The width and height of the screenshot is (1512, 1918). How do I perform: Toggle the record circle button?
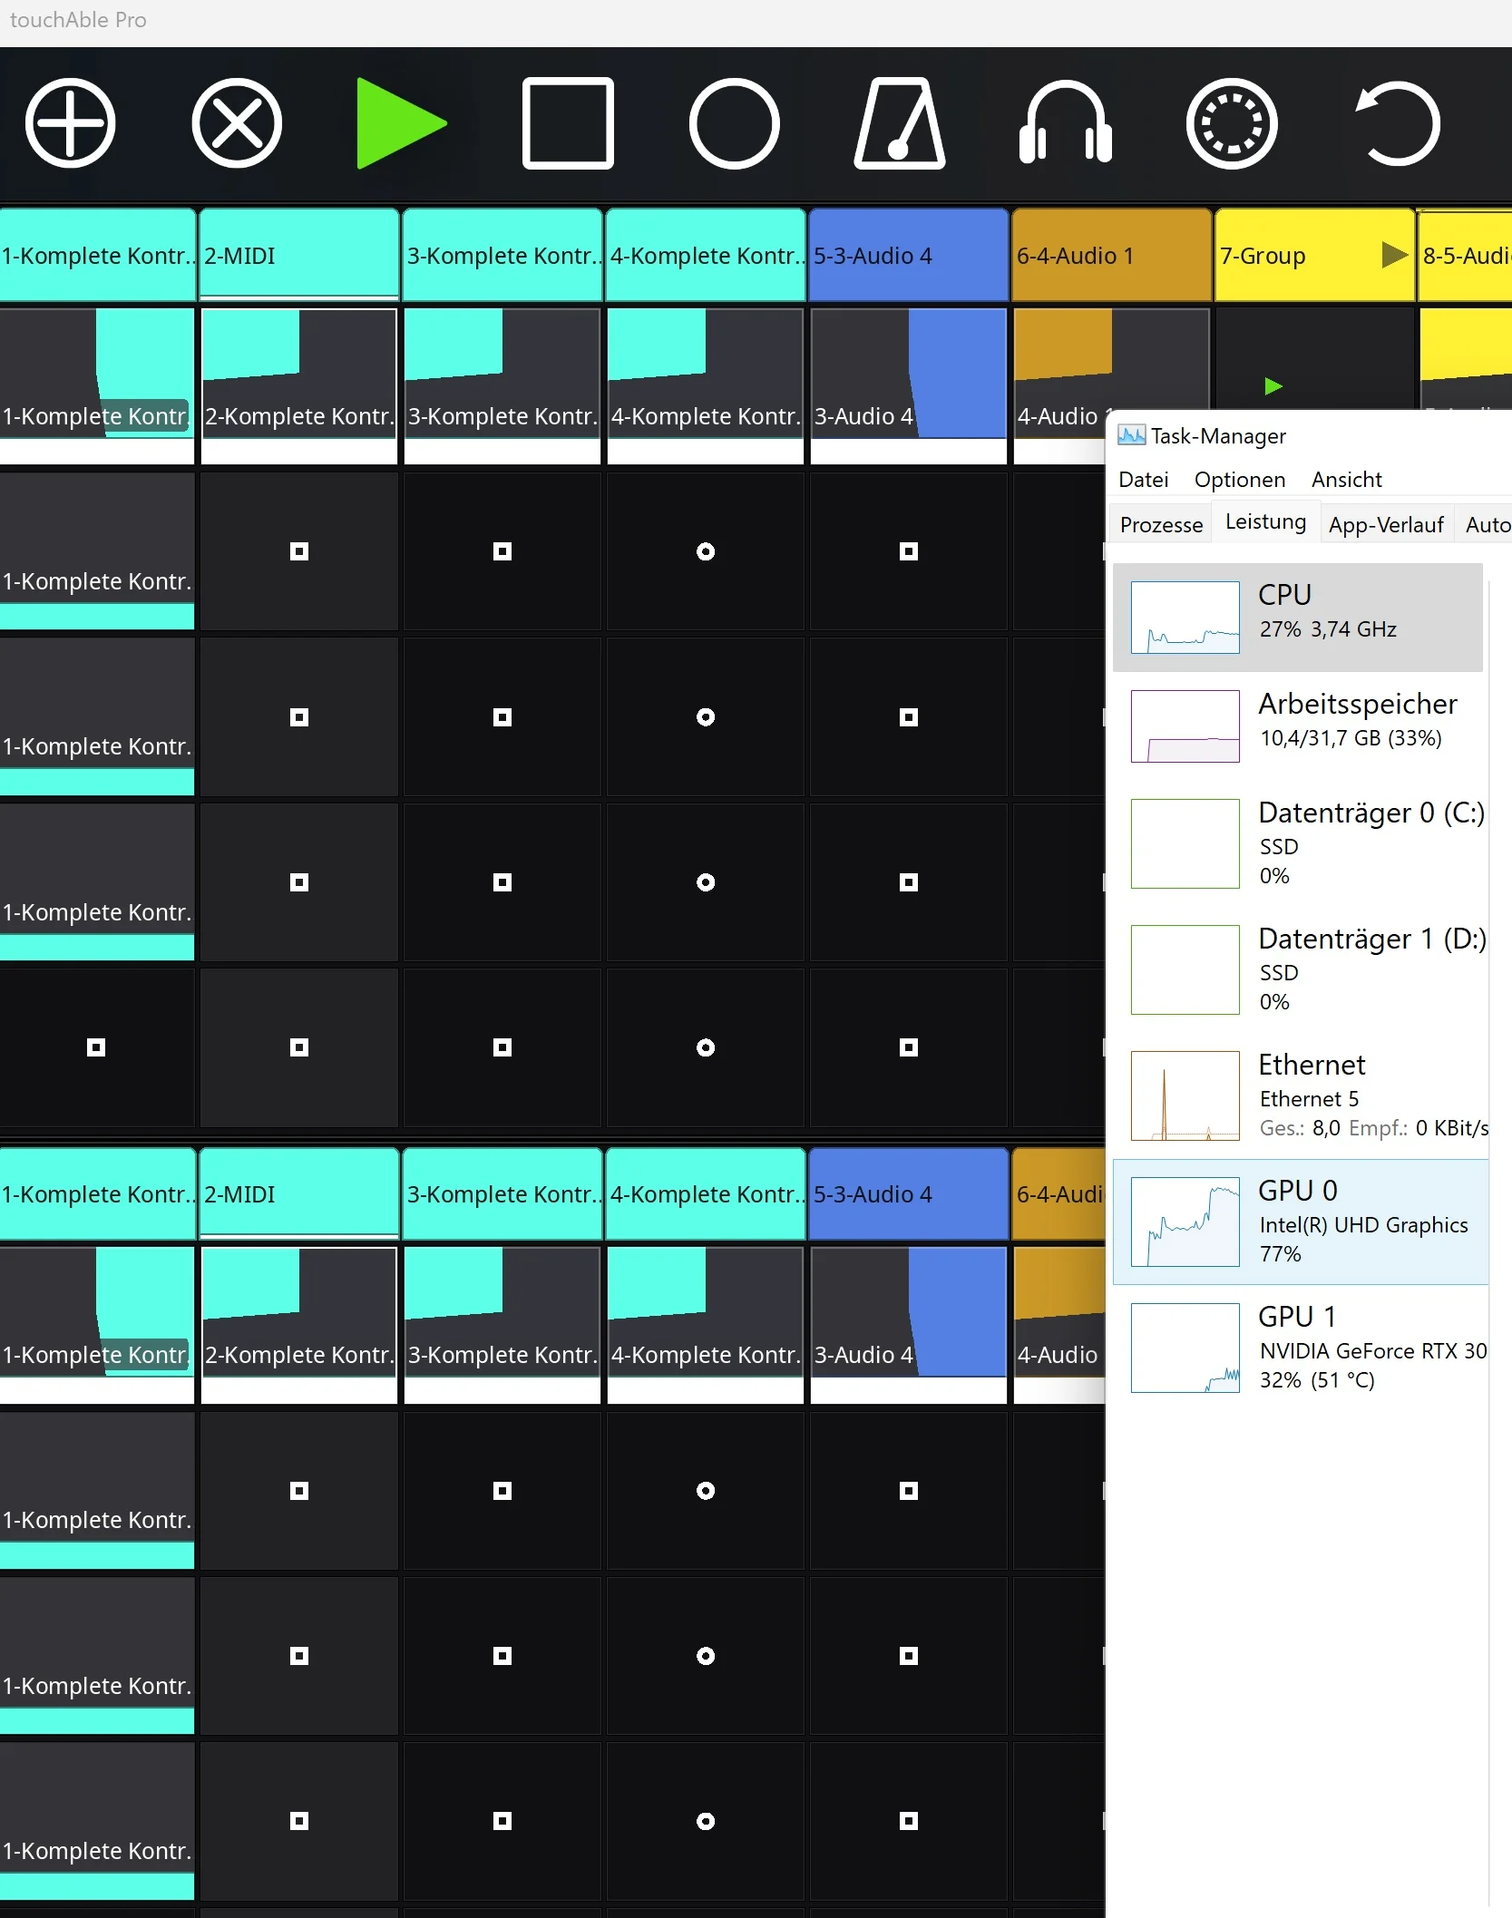click(734, 123)
